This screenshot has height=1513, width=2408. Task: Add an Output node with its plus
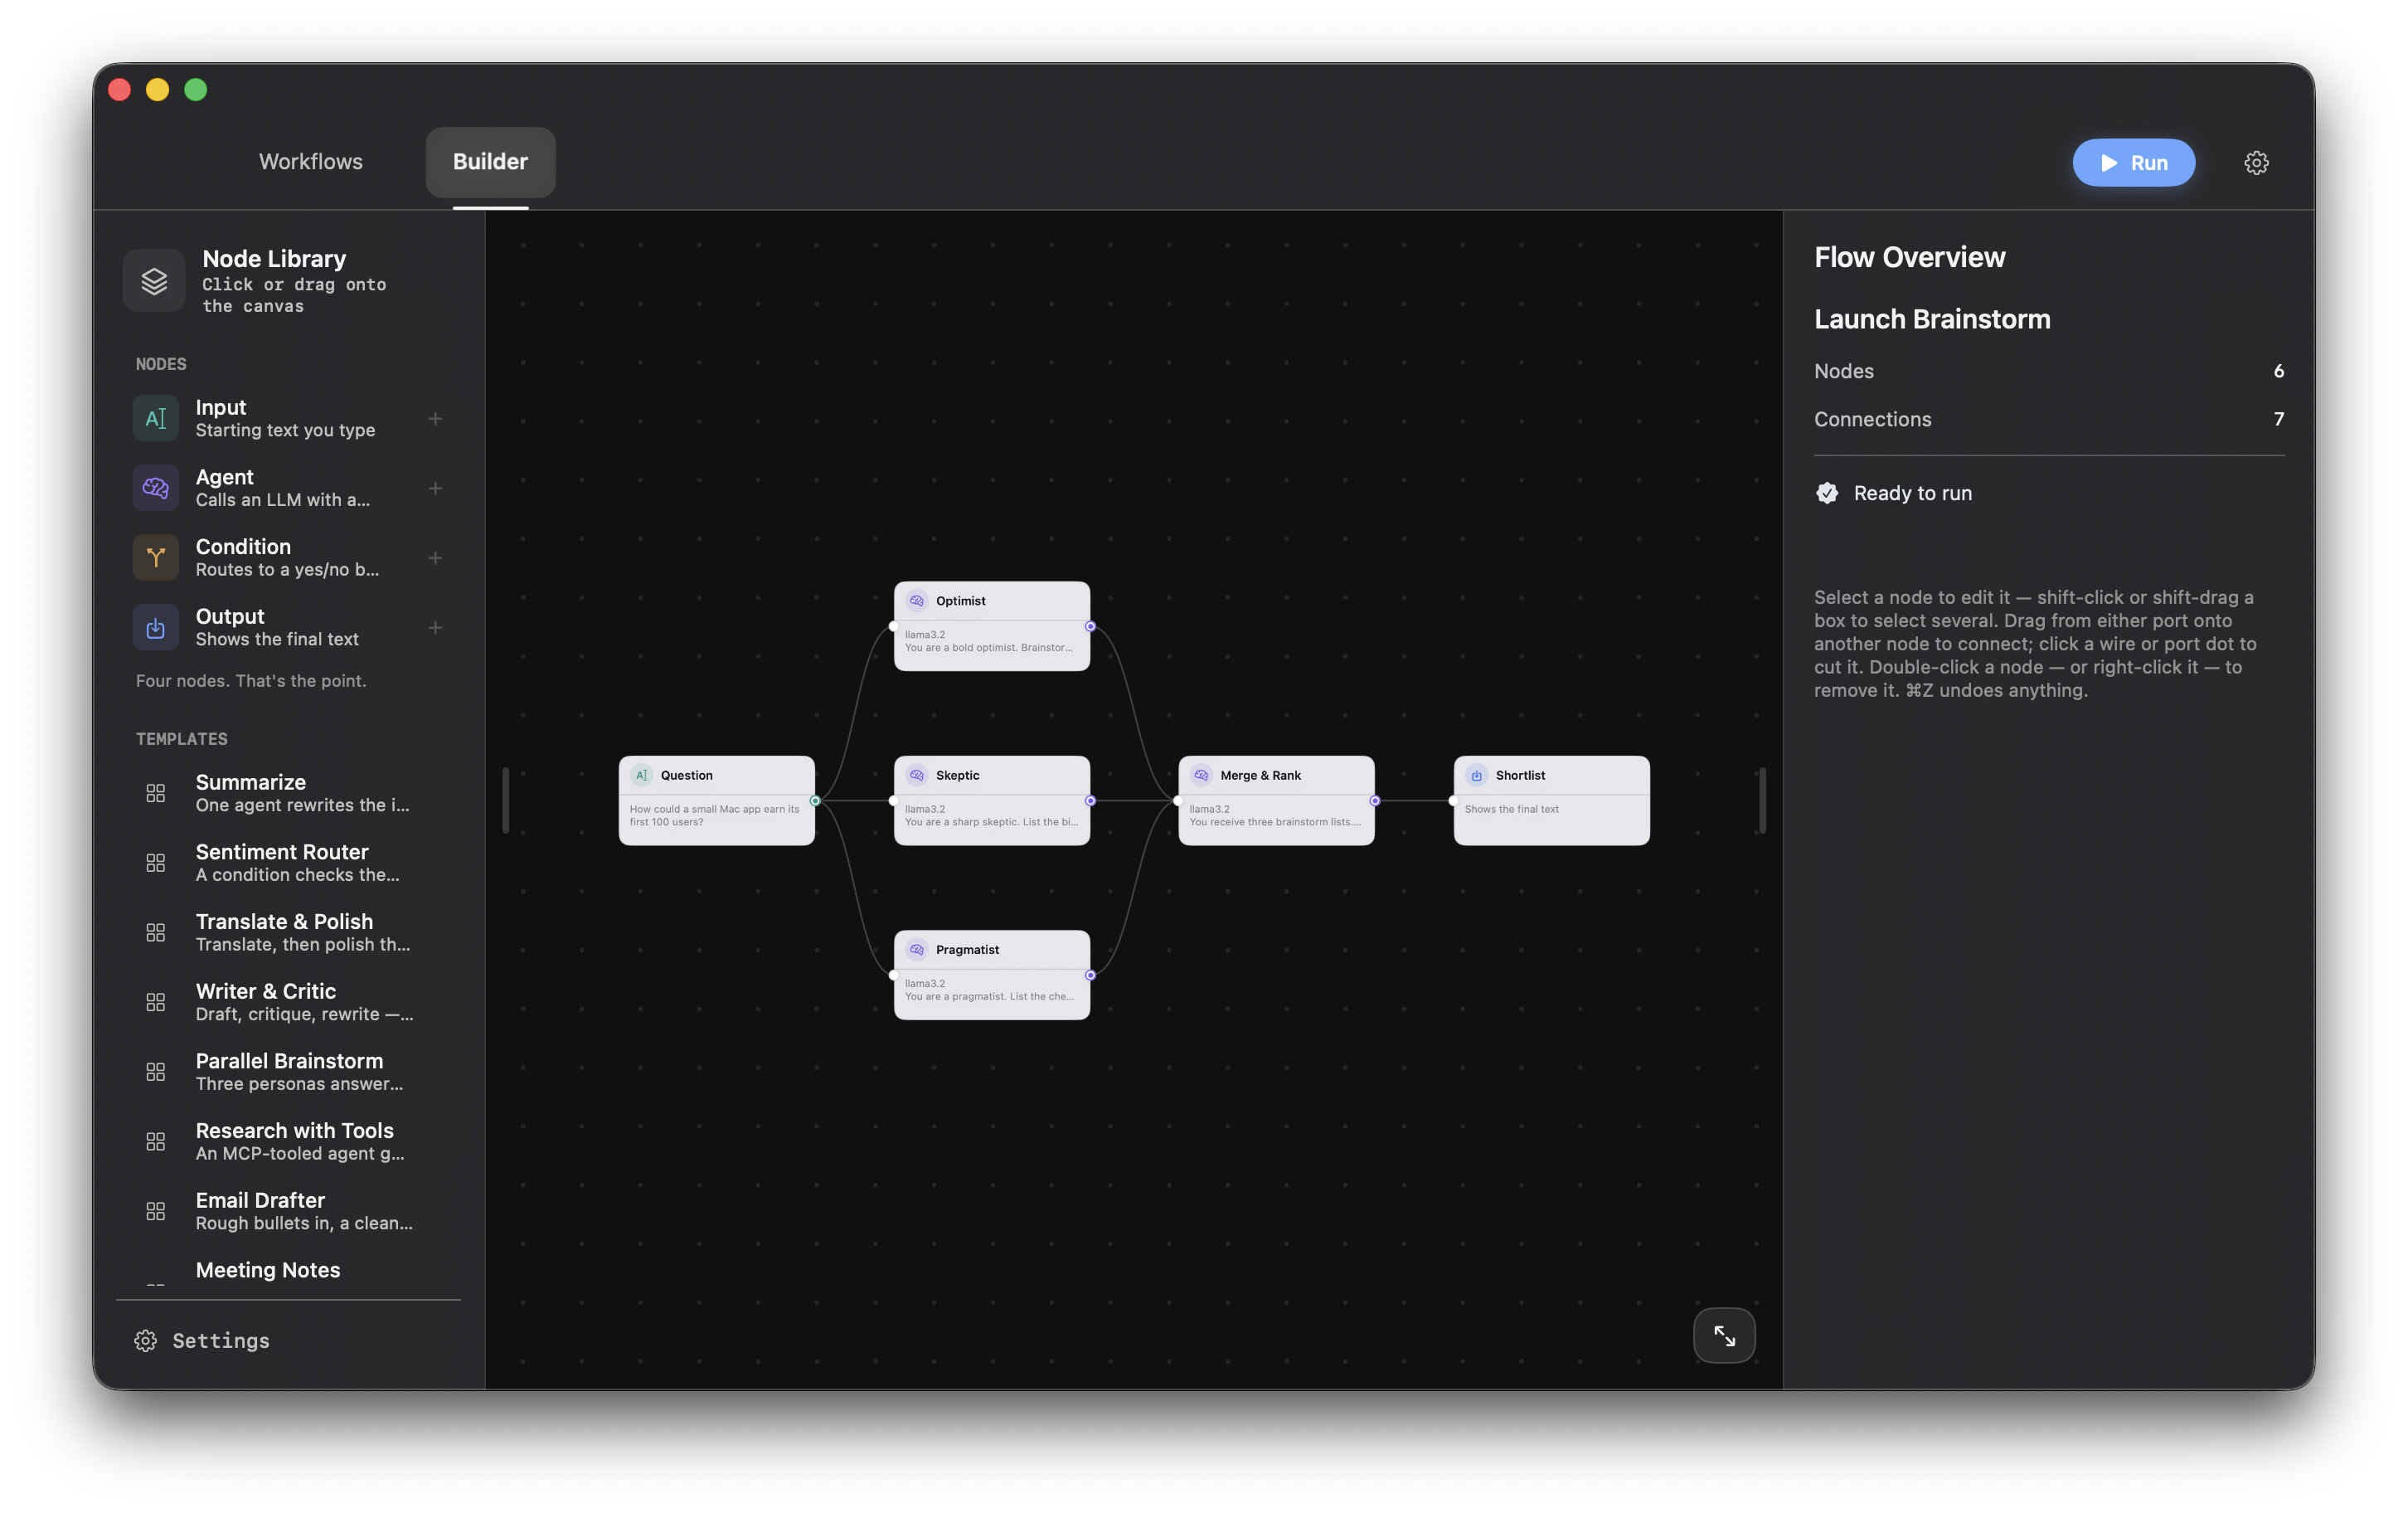tap(435, 627)
